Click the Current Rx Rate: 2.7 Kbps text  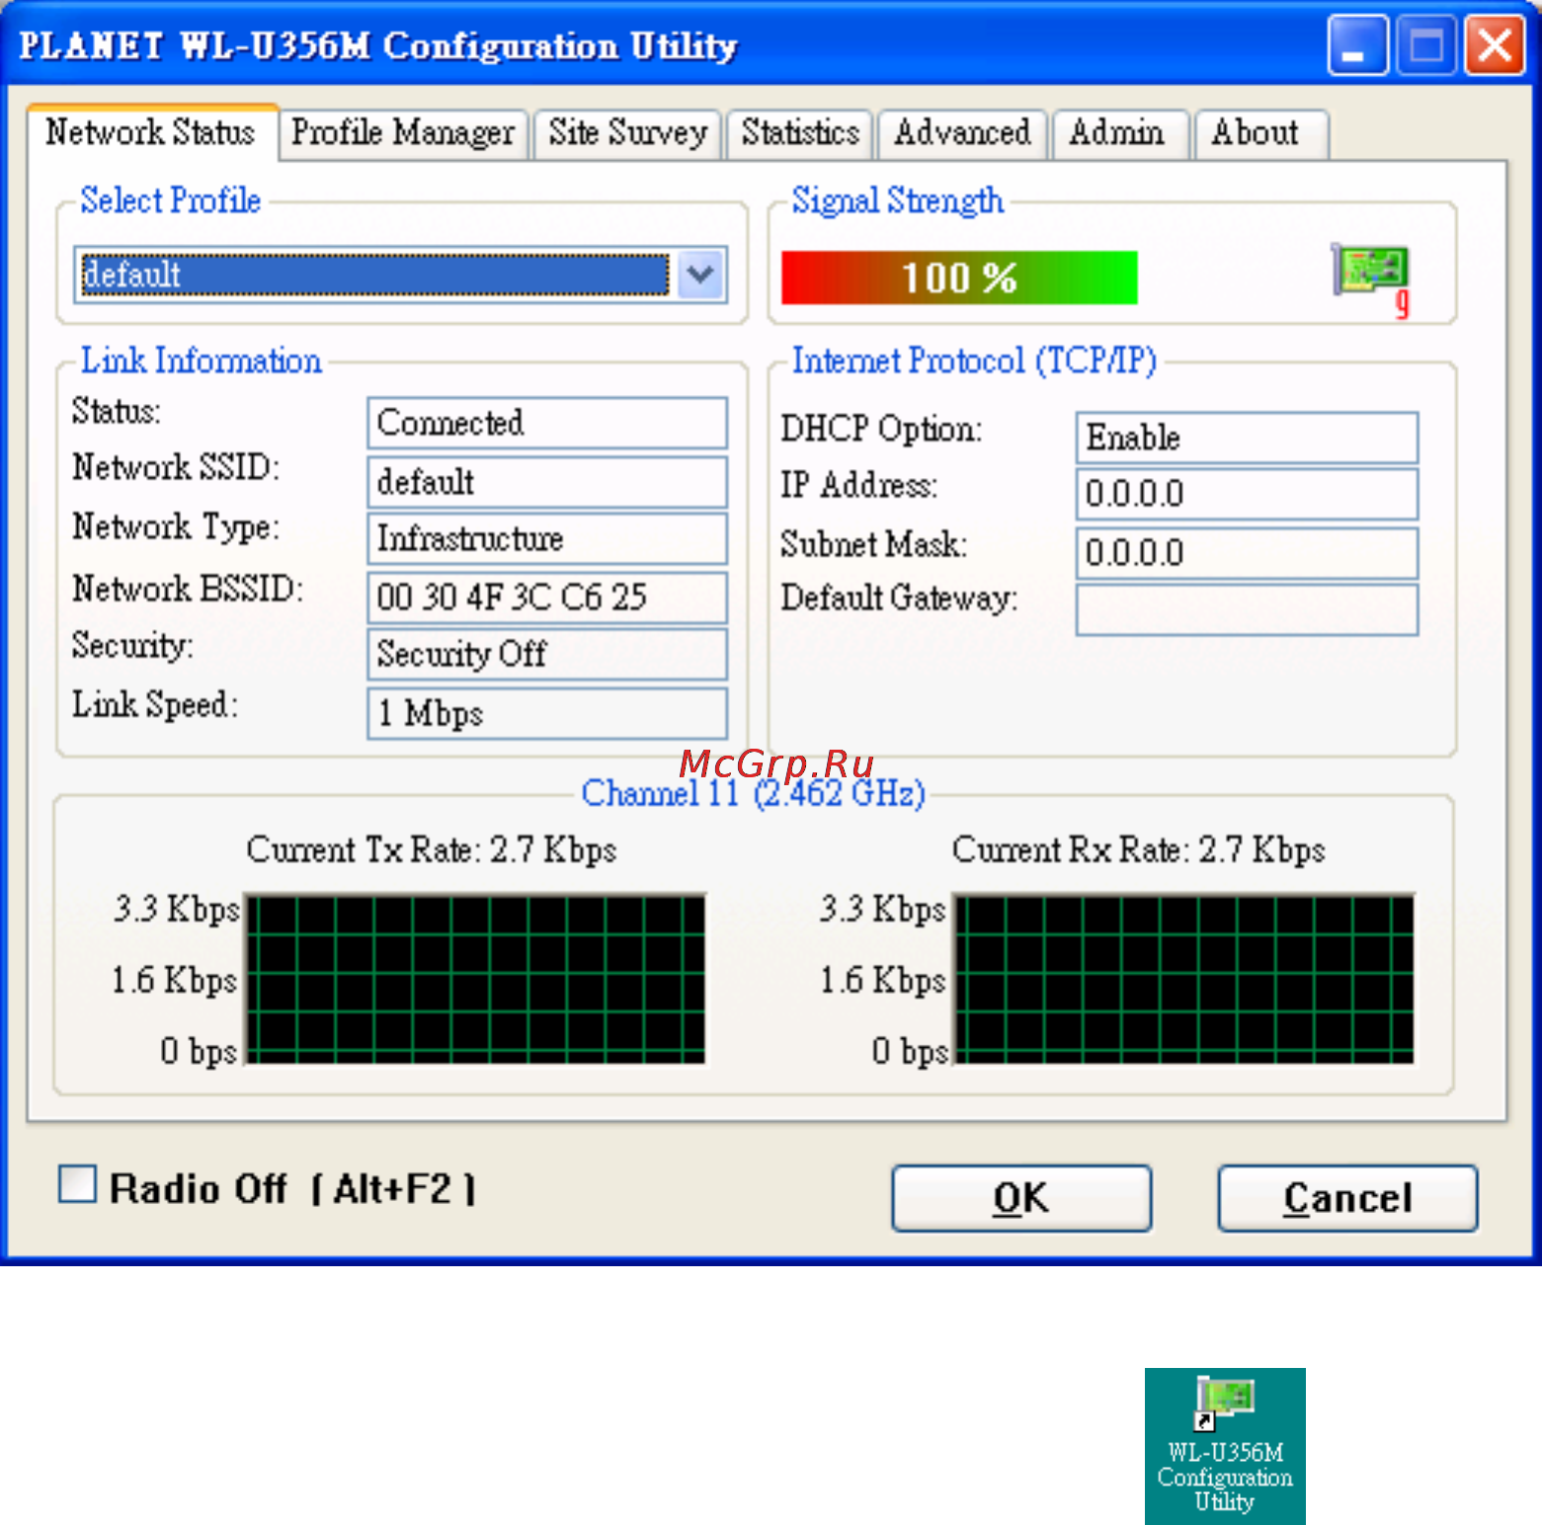pyautogui.click(x=1138, y=849)
